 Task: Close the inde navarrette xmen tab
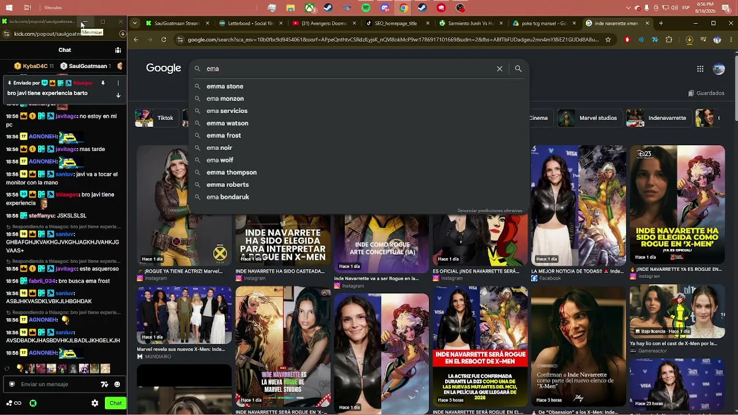[647, 24]
